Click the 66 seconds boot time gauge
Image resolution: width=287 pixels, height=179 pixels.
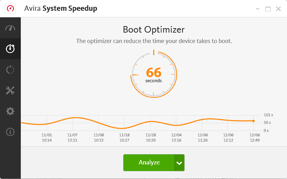(154, 75)
